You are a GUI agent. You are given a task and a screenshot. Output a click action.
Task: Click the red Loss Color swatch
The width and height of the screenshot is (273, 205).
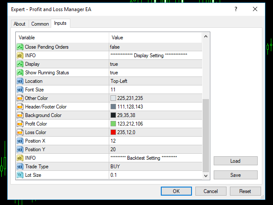113,132
